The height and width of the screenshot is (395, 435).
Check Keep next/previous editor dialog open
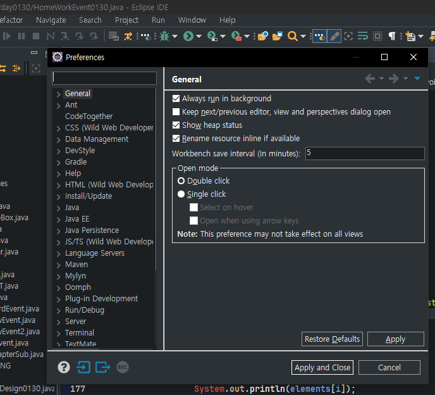tap(176, 112)
